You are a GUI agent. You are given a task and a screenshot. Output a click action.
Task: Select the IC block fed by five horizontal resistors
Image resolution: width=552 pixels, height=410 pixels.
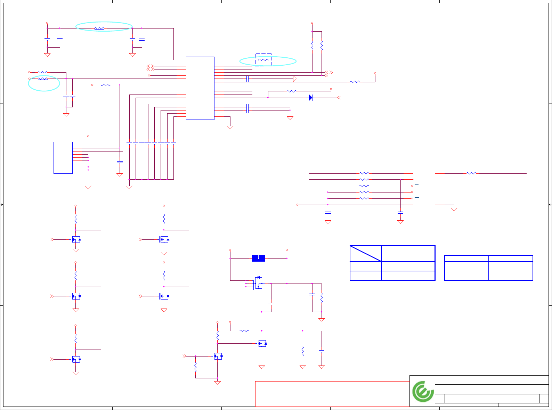(424, 189)
